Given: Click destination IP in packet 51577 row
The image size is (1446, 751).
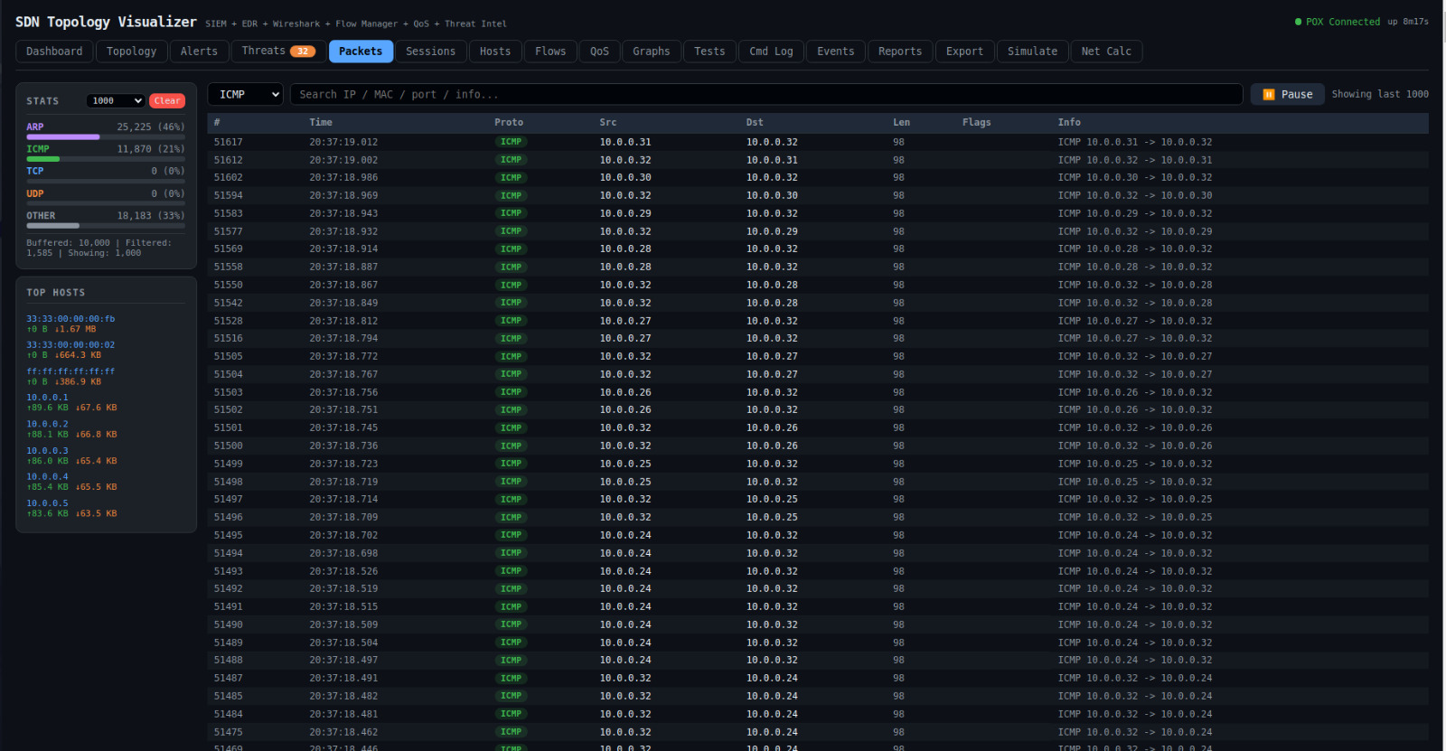Looking at the screenshot, I should pyautogui.click(x=772, y=231).
